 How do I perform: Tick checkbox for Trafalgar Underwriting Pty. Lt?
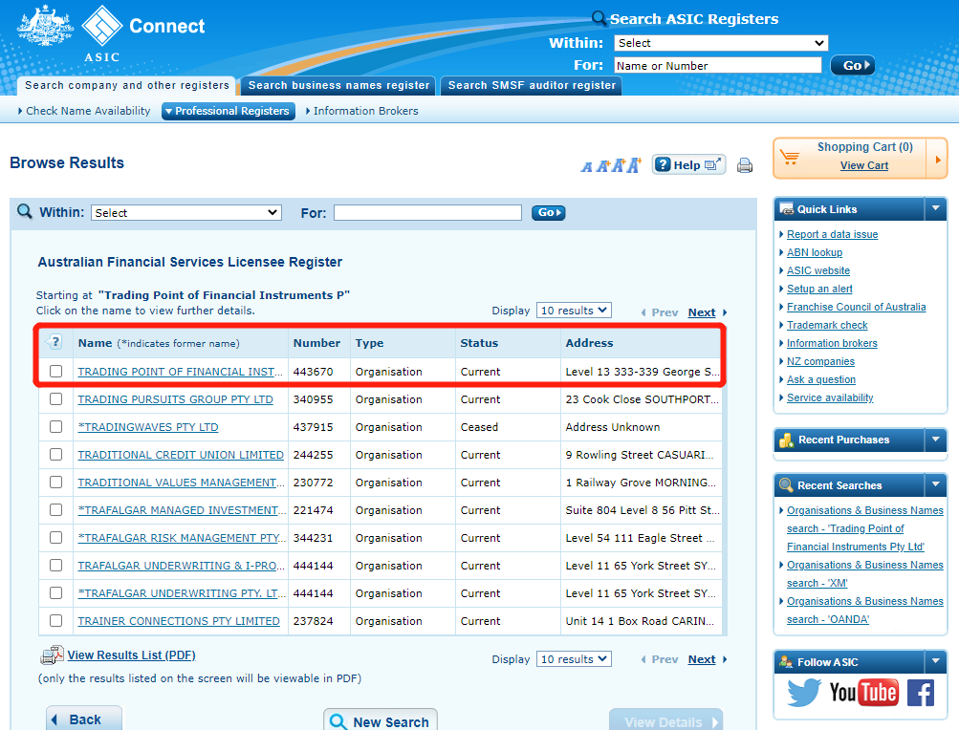tap(55, 593)
